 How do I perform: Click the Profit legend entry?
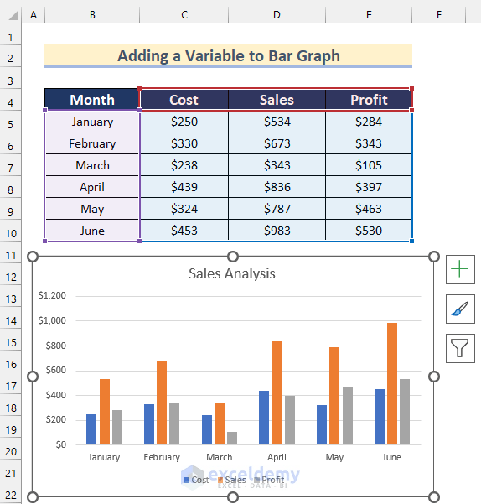tap(269, 480)
